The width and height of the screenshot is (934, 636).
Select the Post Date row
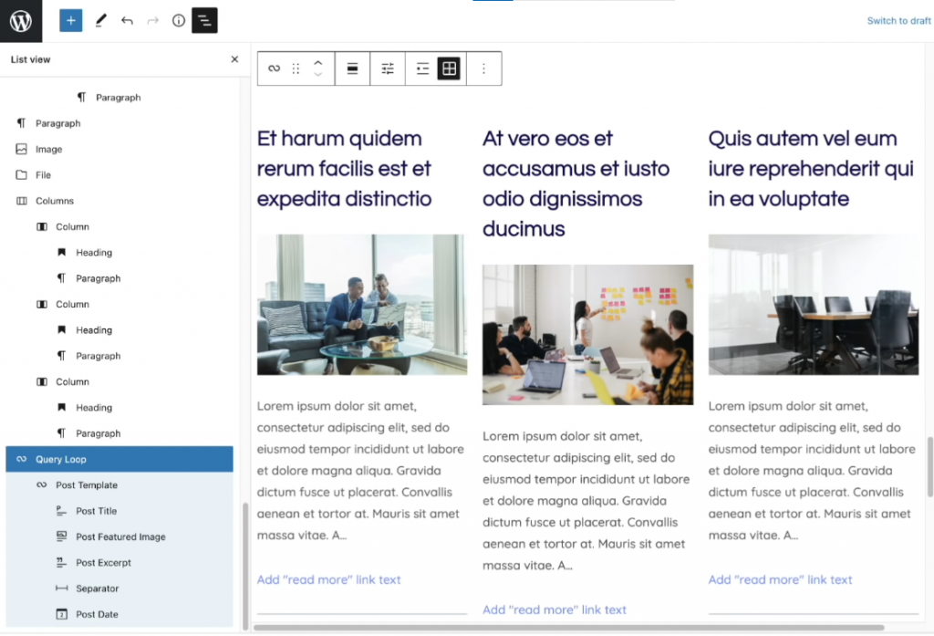tap(119, 614)
